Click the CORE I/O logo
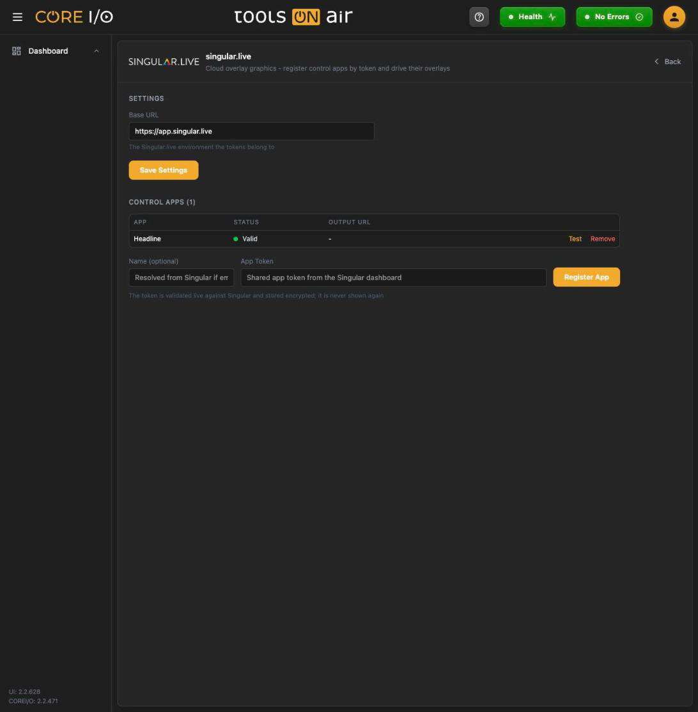 (74, 17)
